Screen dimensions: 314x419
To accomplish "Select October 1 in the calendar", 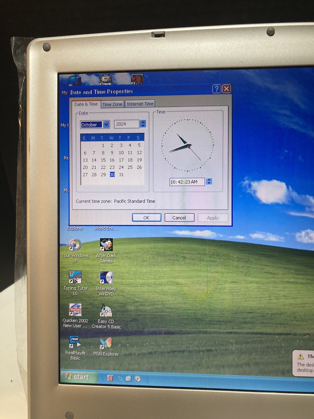I will (x=103, y=145).
